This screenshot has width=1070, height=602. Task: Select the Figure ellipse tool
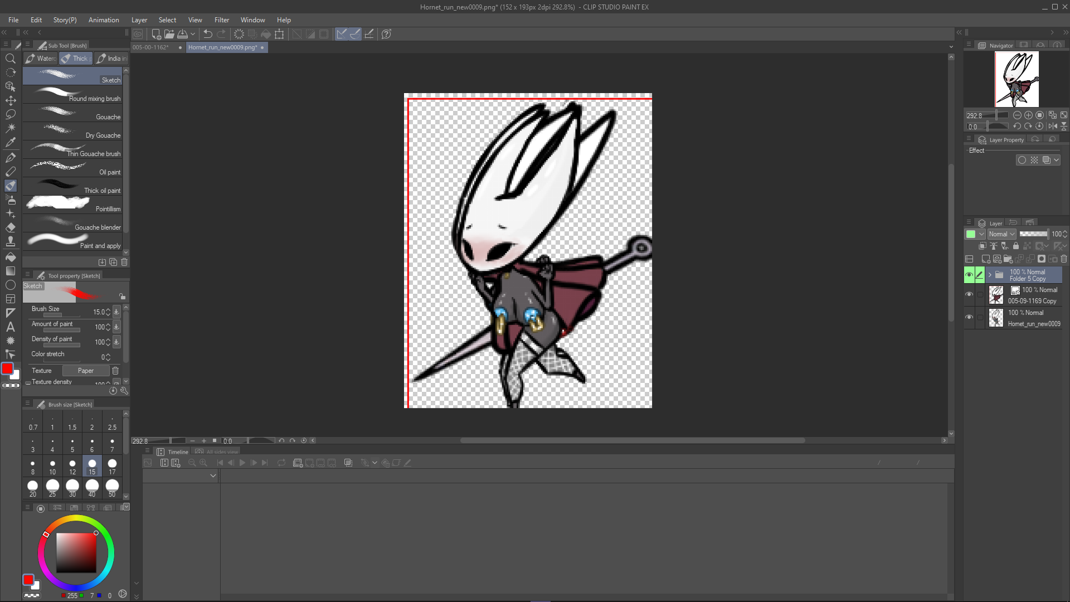10,285
